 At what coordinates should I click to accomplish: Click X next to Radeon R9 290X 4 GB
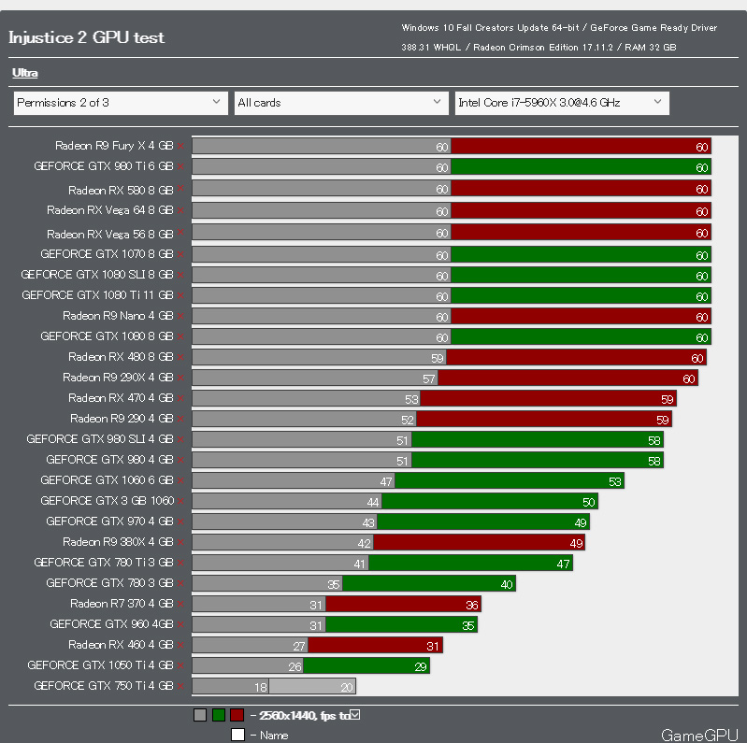(x=180, y=378)
